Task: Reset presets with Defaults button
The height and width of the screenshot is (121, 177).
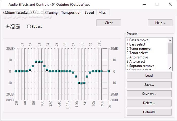Action: (x=149, y=112)
